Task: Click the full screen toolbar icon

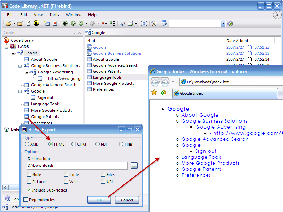Action: coord(144,23)
